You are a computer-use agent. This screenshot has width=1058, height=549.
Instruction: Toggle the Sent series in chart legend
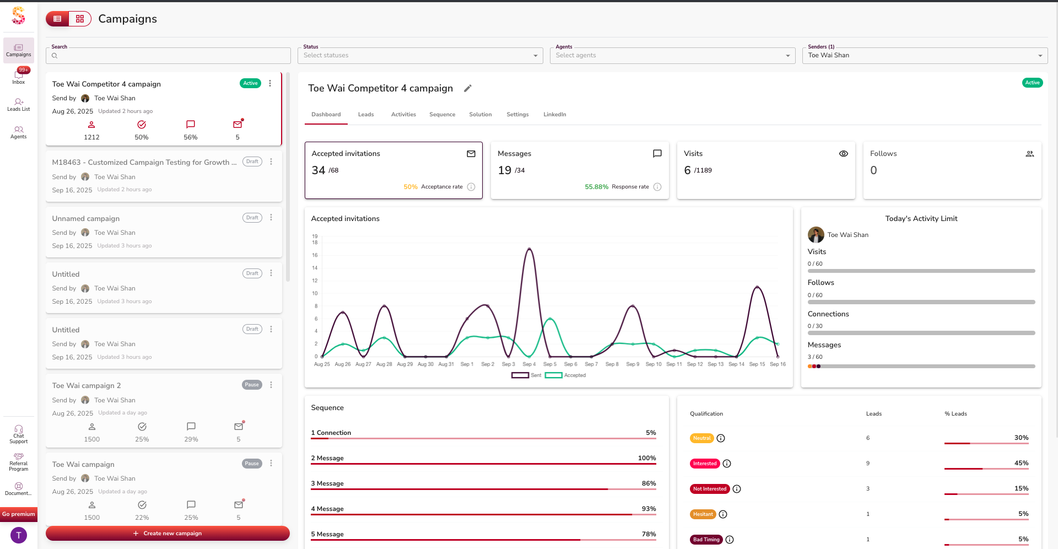[526, 375]
